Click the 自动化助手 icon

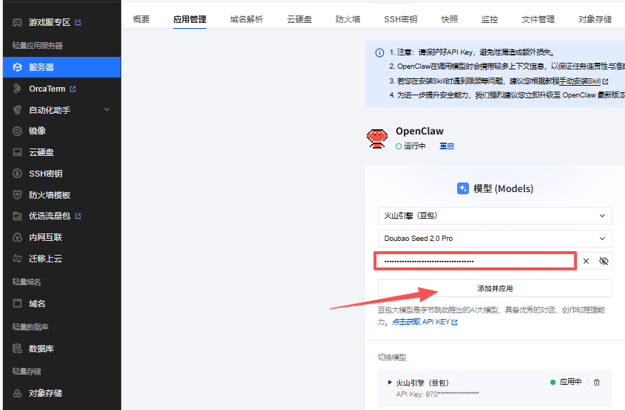(17, 110)
